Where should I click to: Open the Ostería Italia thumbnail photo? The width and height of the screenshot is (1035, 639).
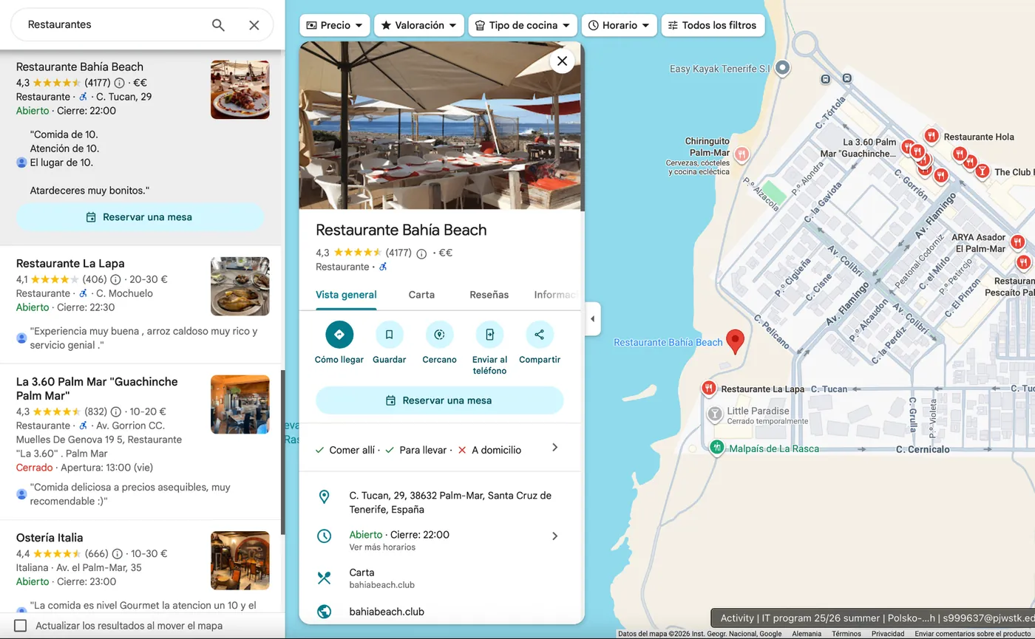[x=240, y=561]
